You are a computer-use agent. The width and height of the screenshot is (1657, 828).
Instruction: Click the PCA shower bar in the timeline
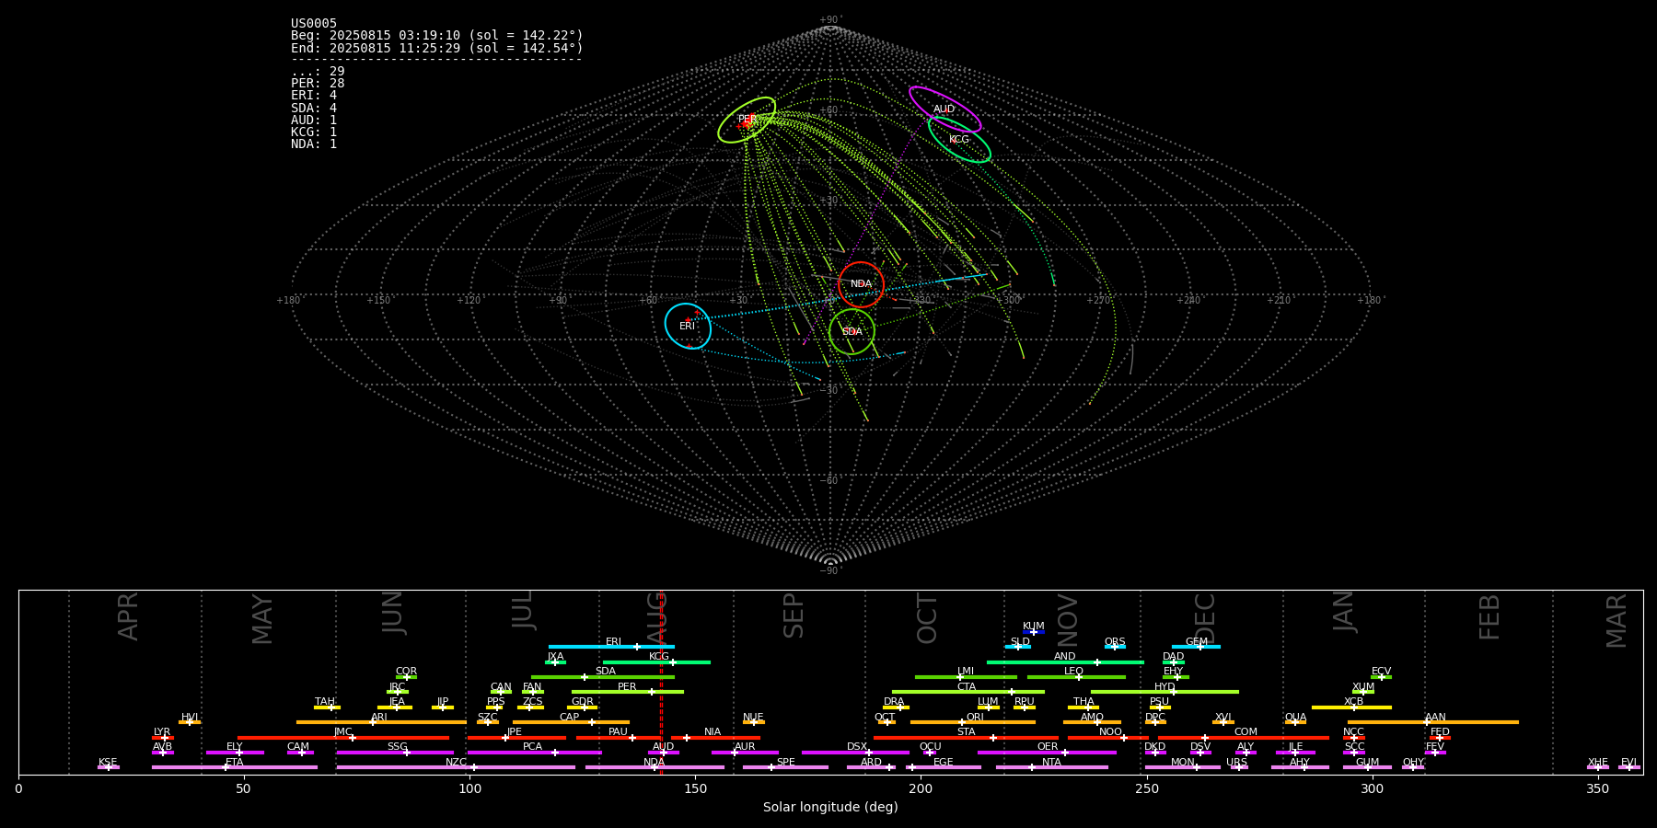click(x=534, y=753)
